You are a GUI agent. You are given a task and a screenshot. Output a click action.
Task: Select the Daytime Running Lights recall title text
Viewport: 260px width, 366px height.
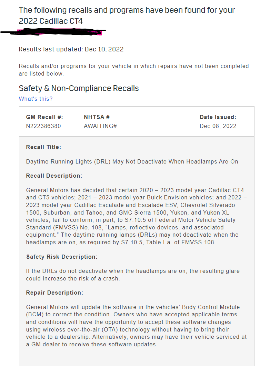[132, 161]
